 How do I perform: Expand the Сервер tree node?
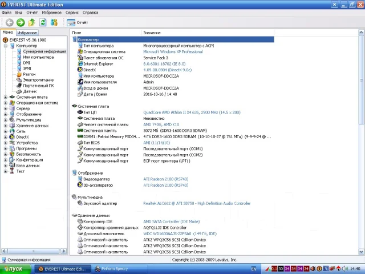coord(6,108)
